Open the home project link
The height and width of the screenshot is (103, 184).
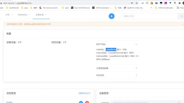click(9, 102)
